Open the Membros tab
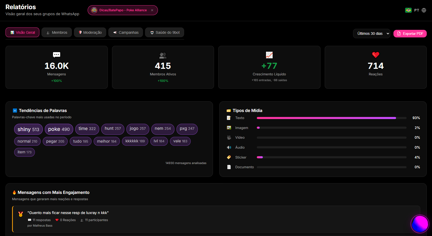Screen dimensions: 432x236 pos(57,32)
